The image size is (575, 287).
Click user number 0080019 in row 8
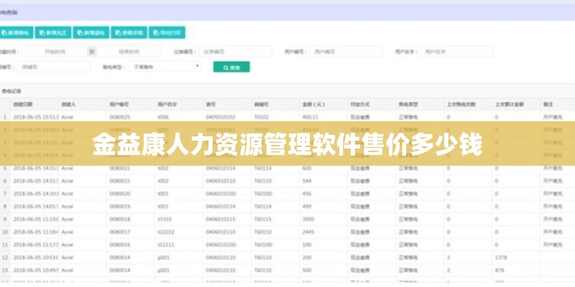pos(119,207)
